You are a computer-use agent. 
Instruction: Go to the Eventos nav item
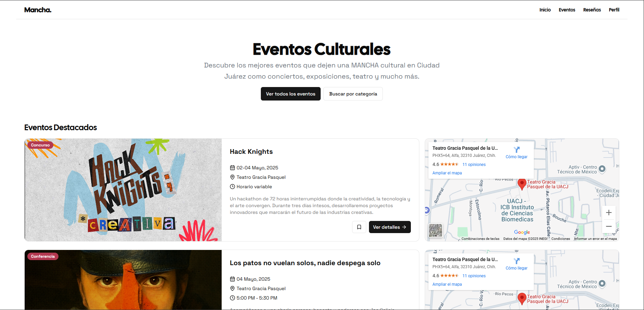[x=567, y=10]
